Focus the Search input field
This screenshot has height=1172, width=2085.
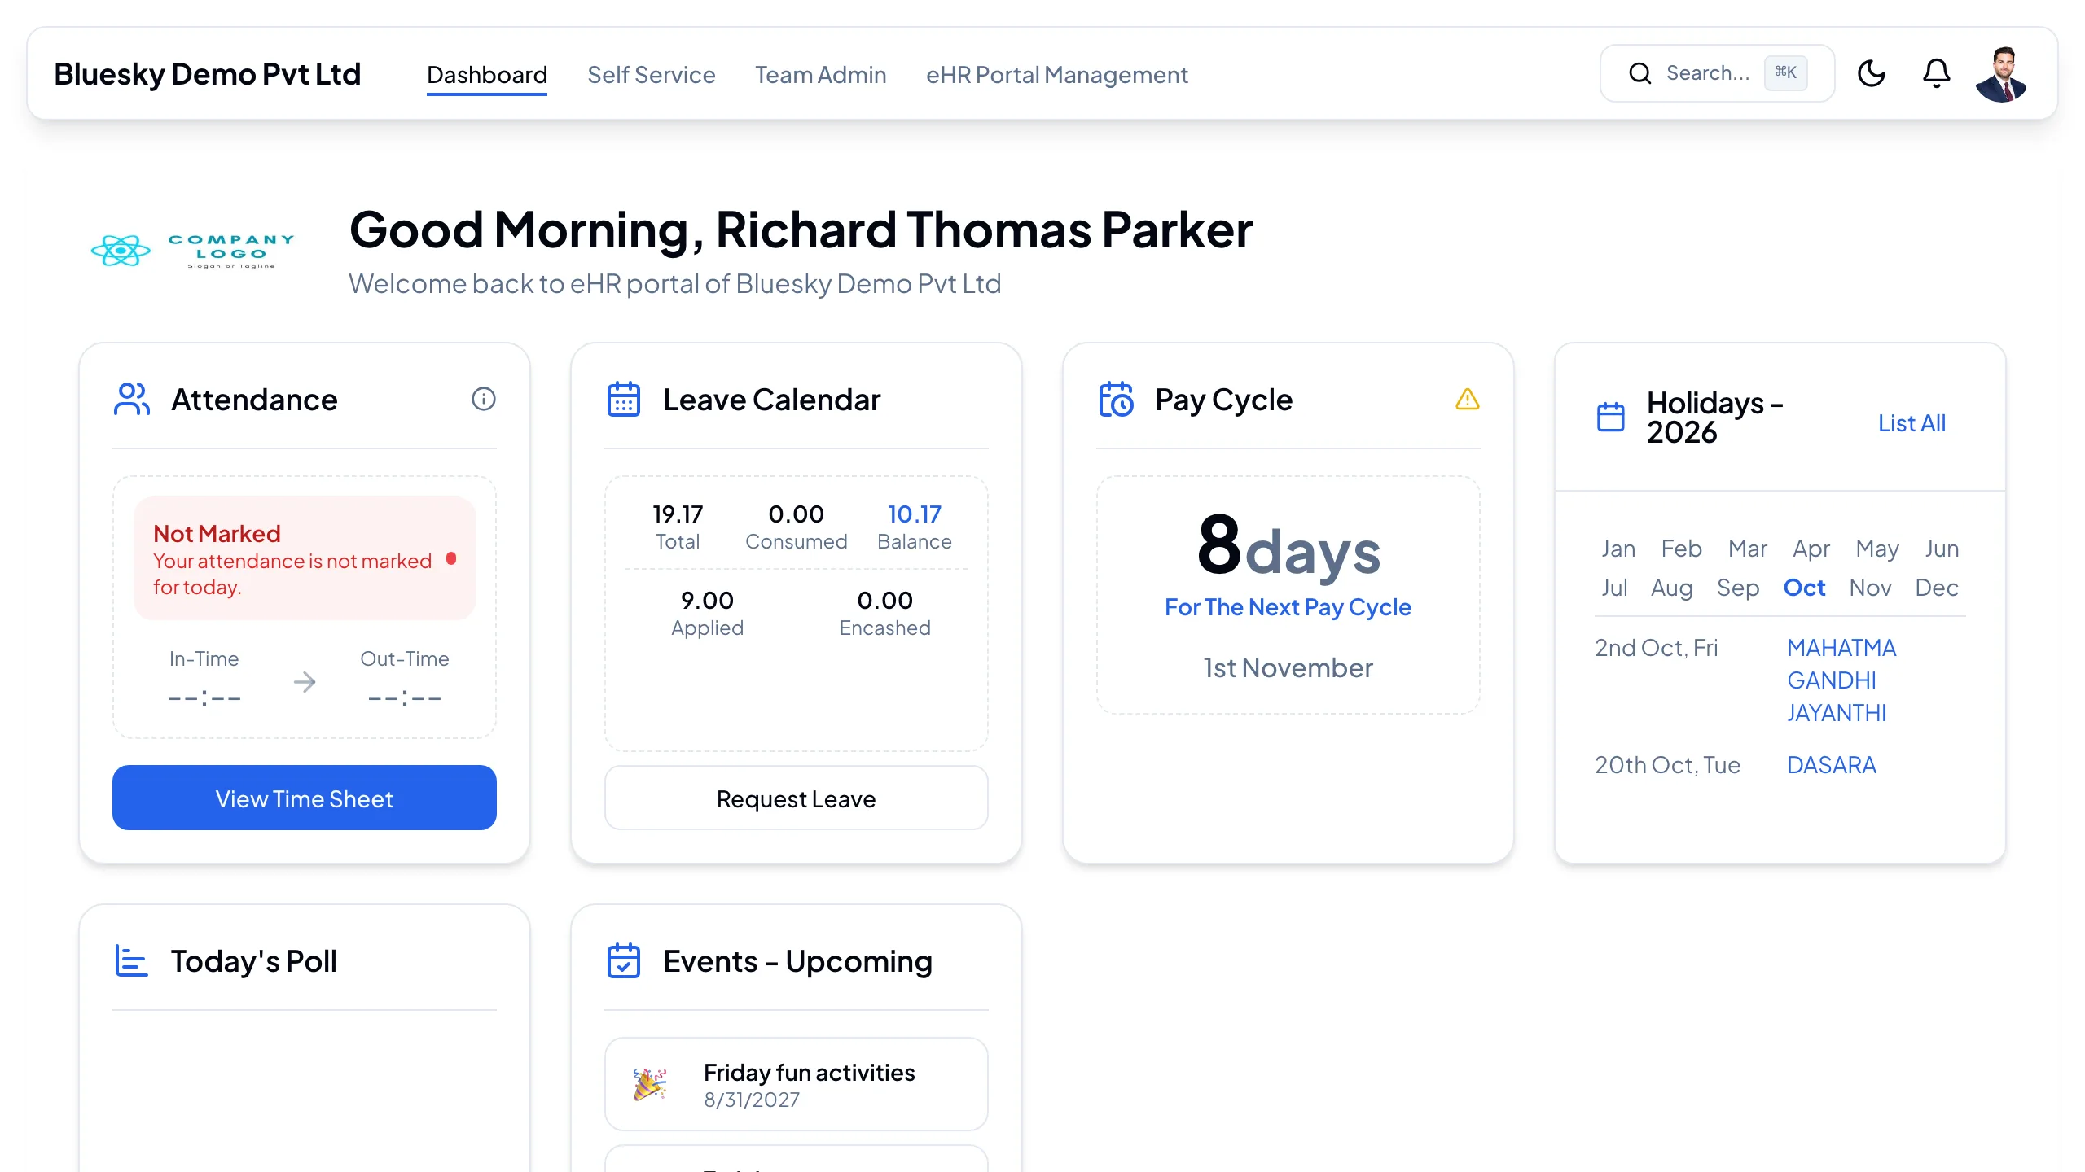pos(1717,73)
